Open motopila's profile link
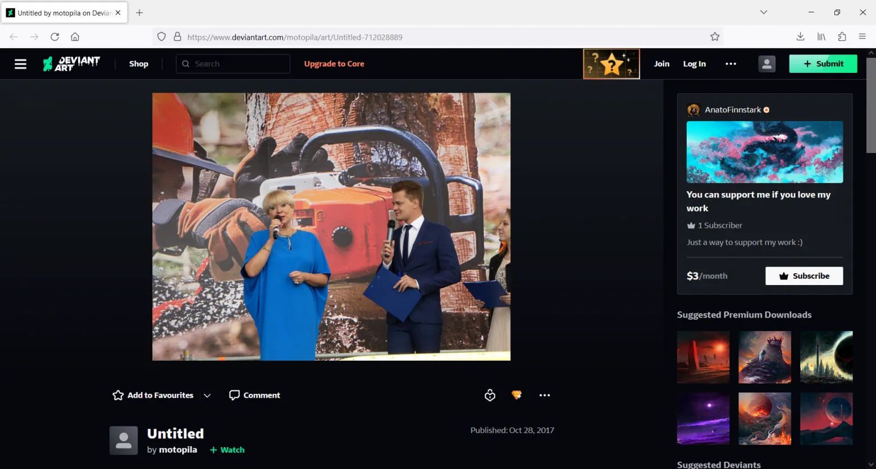 [x=178, y=450]
